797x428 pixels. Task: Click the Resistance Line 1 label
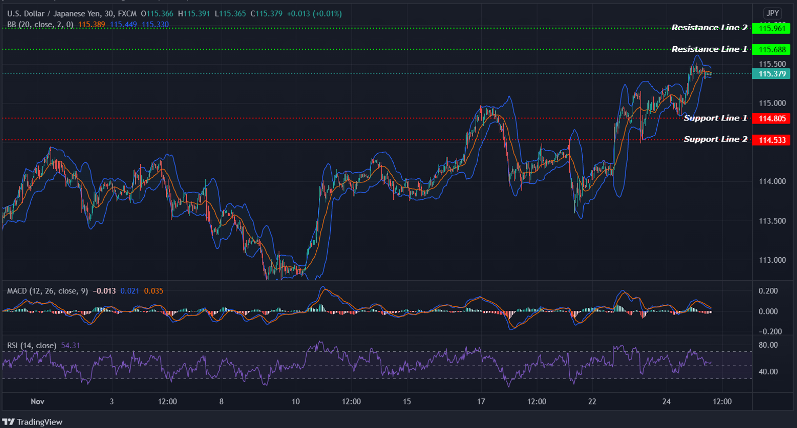710,49
